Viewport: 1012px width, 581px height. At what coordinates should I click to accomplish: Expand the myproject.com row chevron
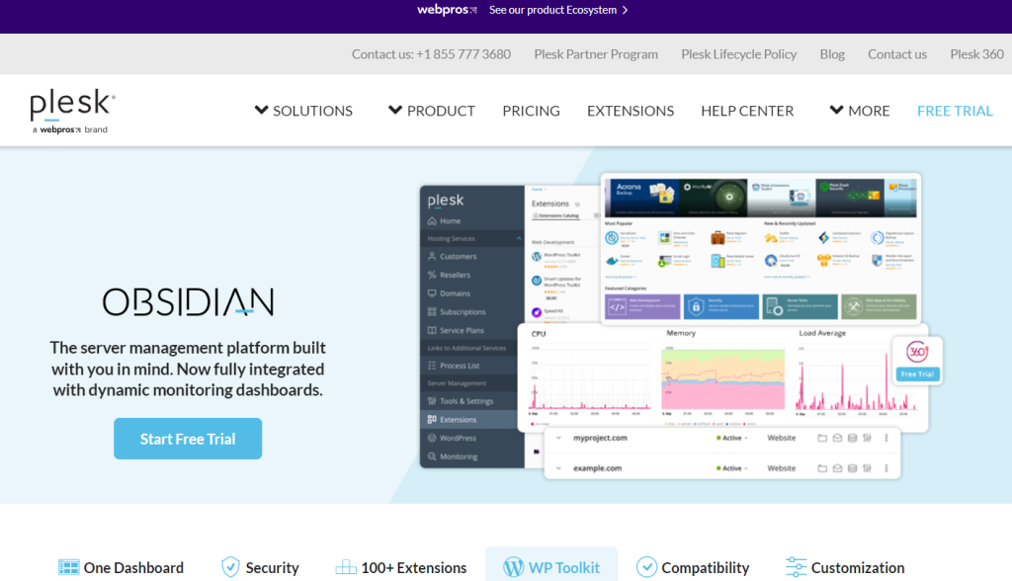click(559, 438)
